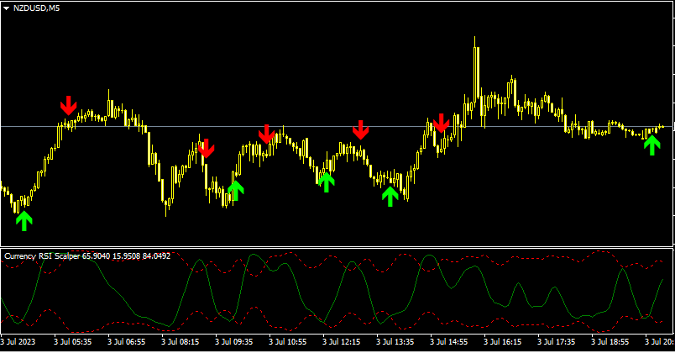Click the first red sell arrow near 05:35
This screenshot has height=353, width=675.
tap(68, 105)
